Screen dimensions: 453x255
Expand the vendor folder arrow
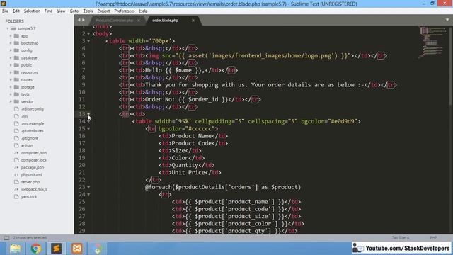[11, 101]
